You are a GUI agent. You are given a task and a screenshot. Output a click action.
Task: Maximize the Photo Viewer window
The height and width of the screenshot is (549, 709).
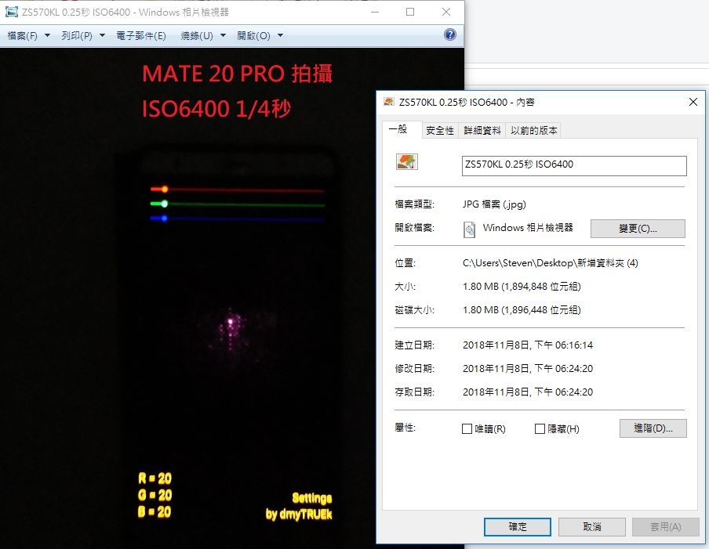point(410,13)
